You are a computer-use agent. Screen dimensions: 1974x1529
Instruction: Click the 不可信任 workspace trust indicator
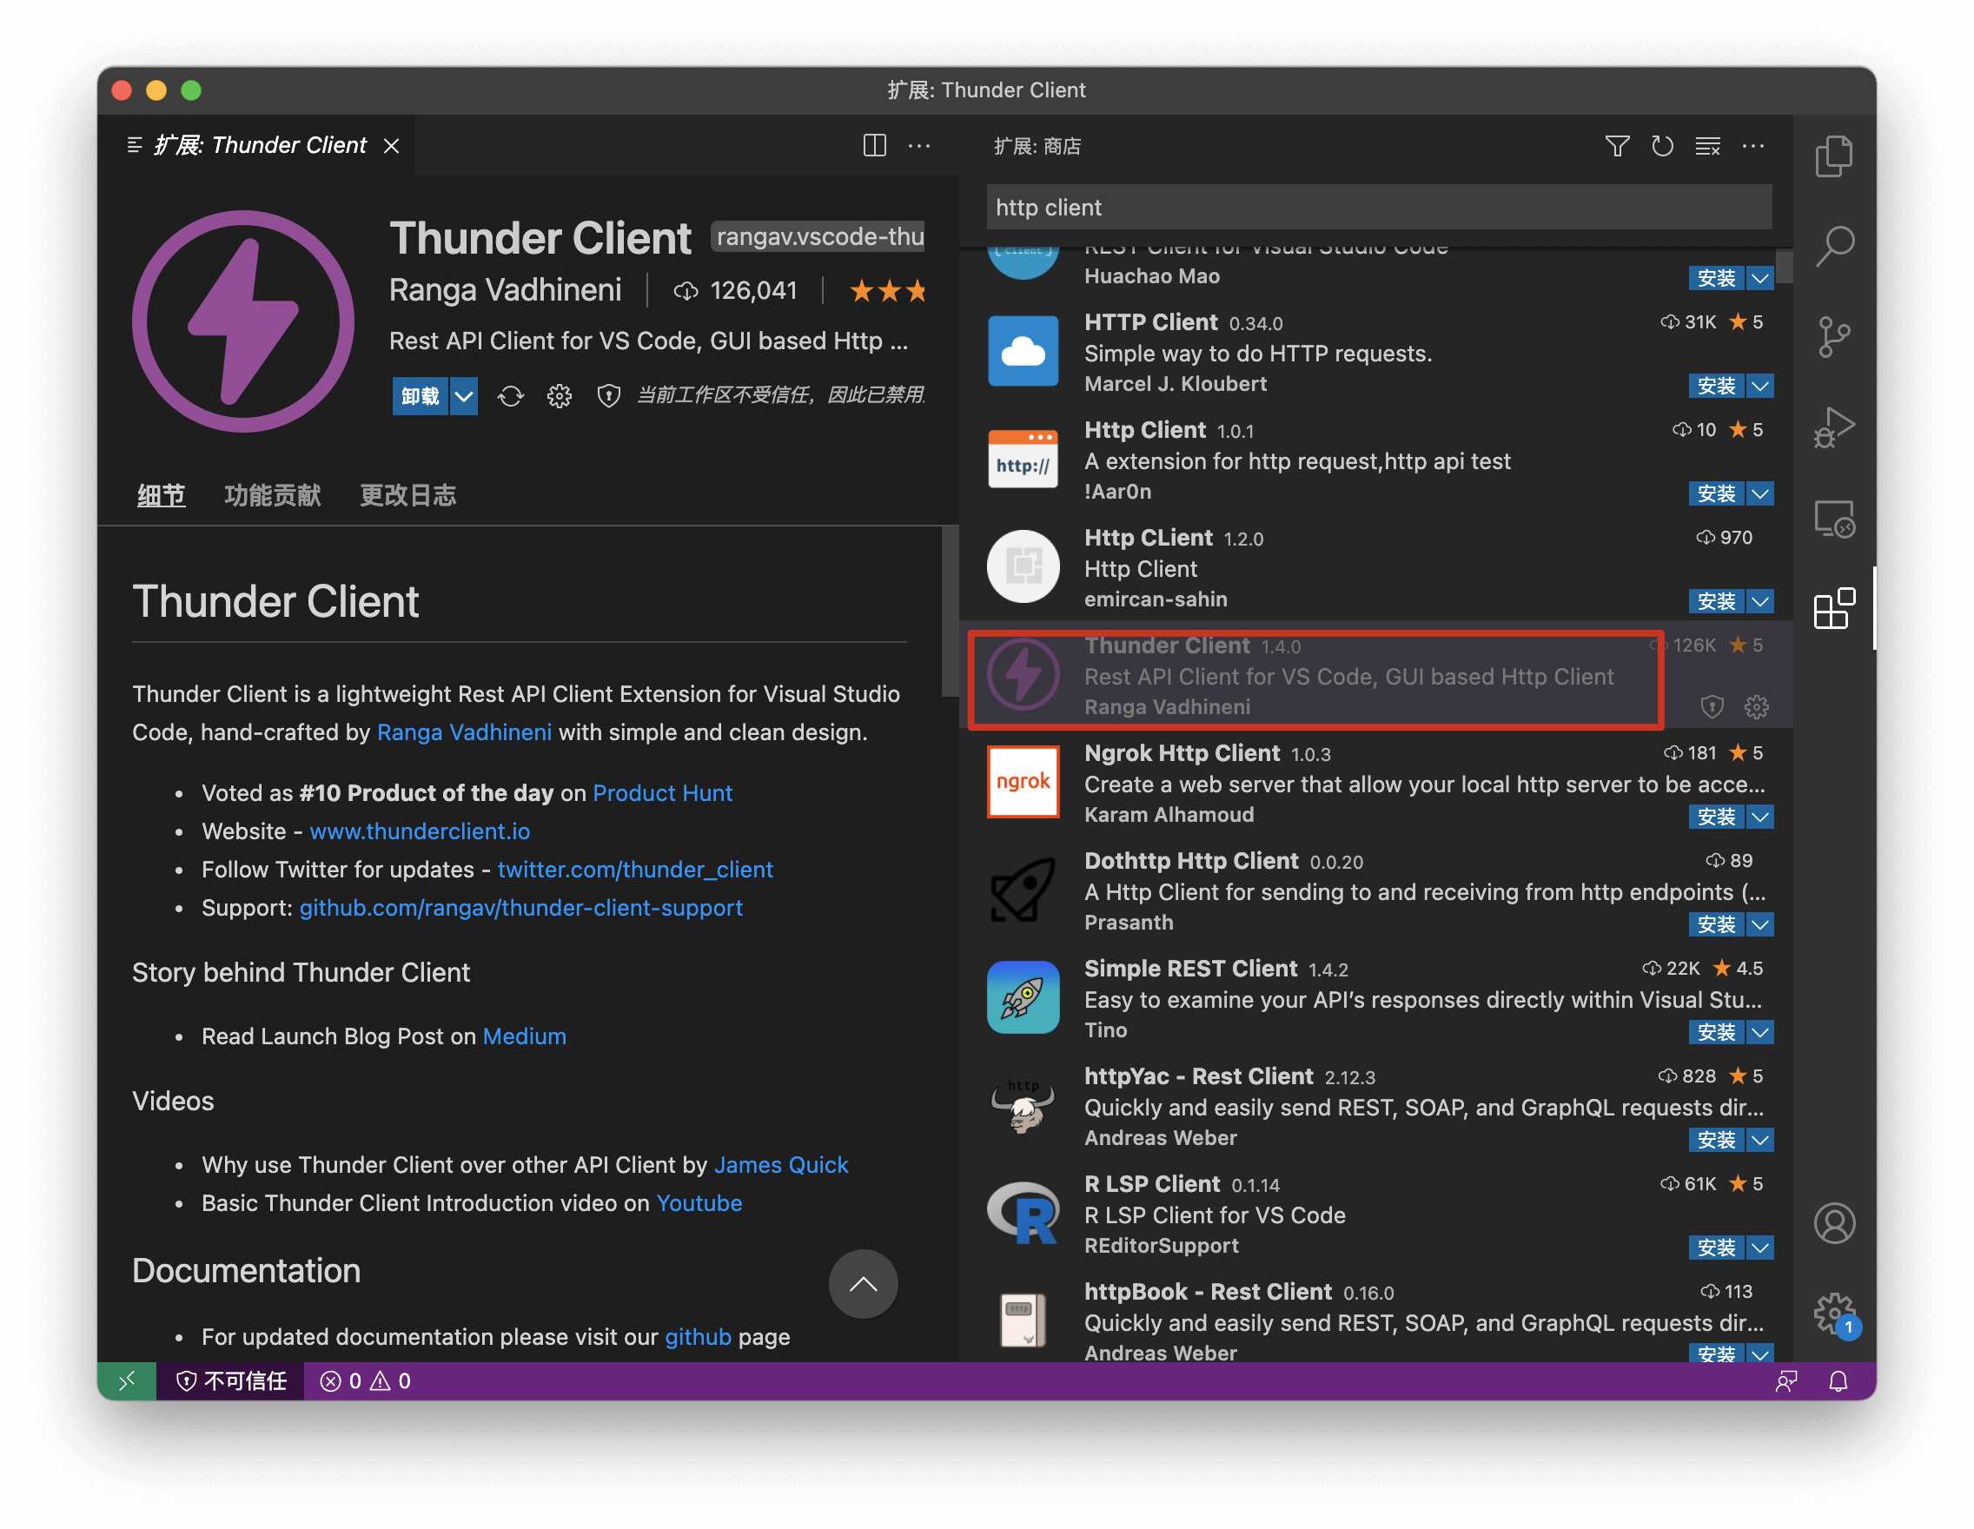231,1380
